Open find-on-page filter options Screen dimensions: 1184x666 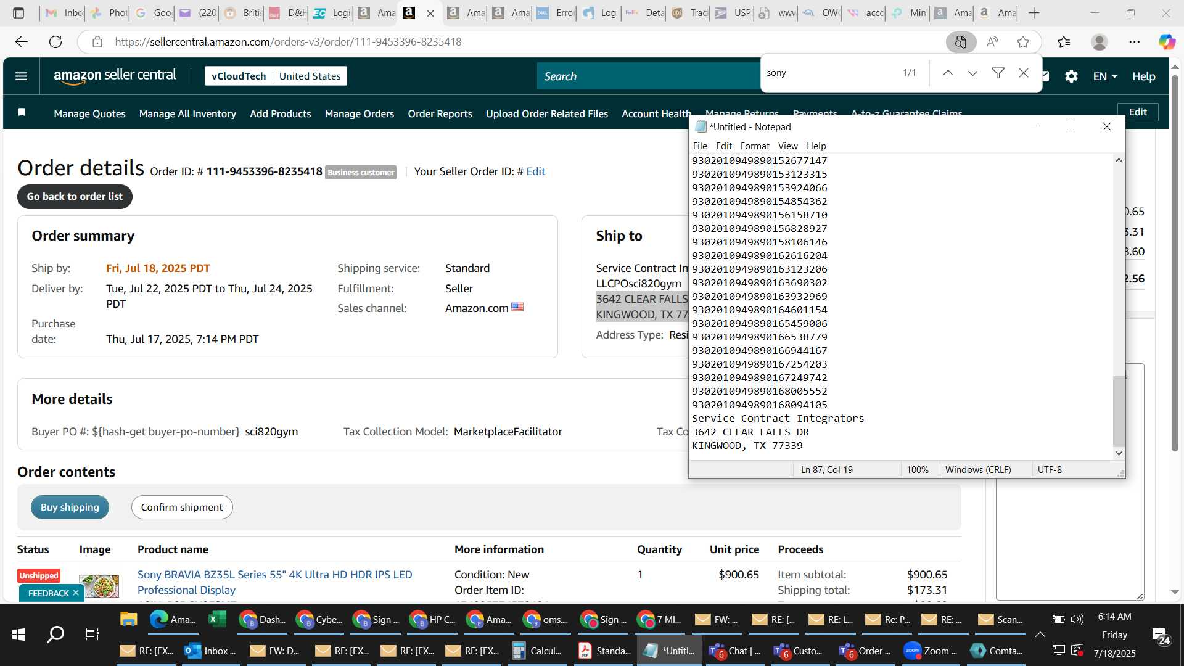pyautogui.click(x=998, y=73)
